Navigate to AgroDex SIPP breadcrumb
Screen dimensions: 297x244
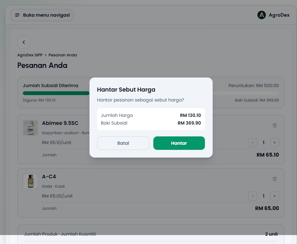point(30,55)
